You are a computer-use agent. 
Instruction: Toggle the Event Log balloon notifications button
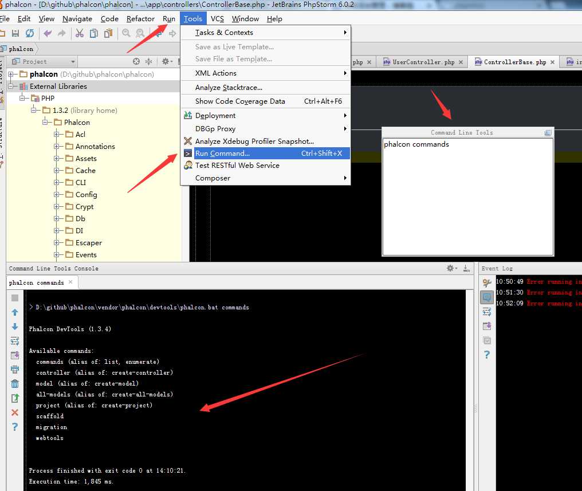pyautogui.click(x=487, y=297)
